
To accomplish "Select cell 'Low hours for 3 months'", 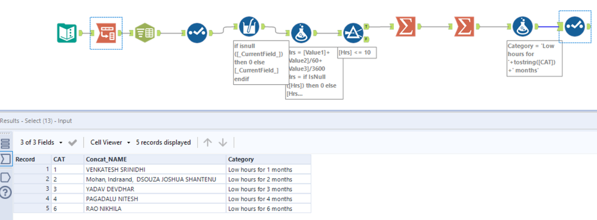I will [x=268, y=189].
